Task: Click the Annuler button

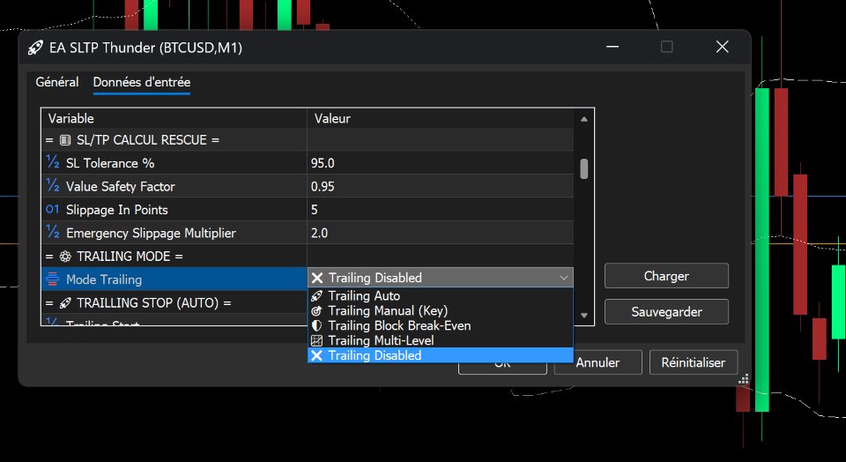Action: 597,362
